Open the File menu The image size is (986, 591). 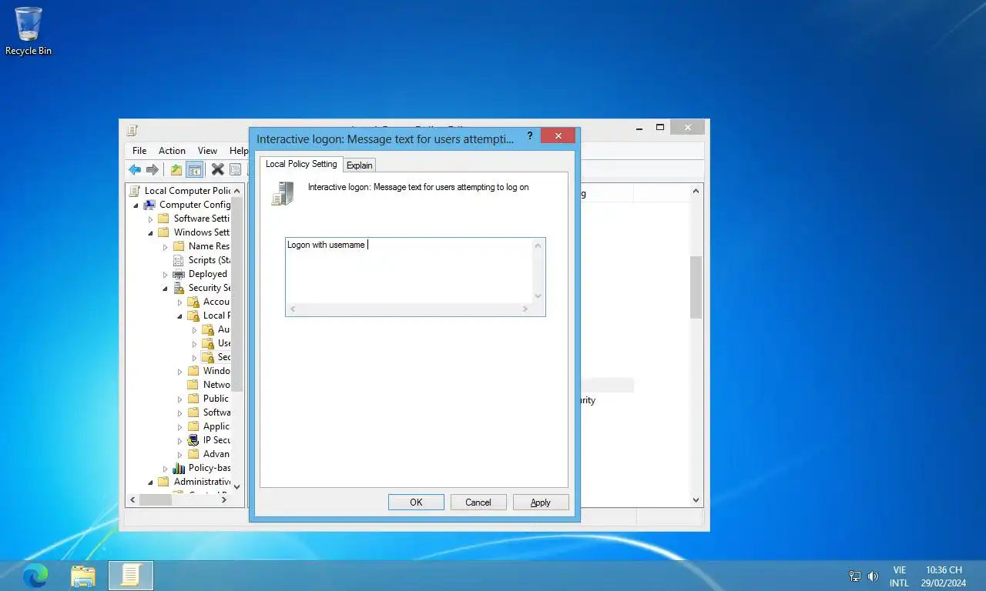tap(139, 151)
